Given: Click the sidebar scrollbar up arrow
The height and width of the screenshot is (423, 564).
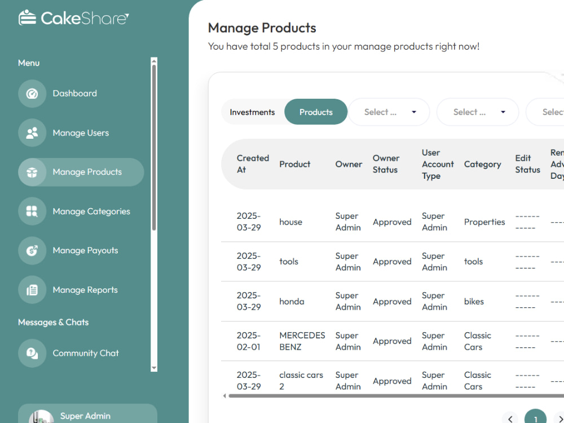Looking at the screenshot, I should click(154, 60).
